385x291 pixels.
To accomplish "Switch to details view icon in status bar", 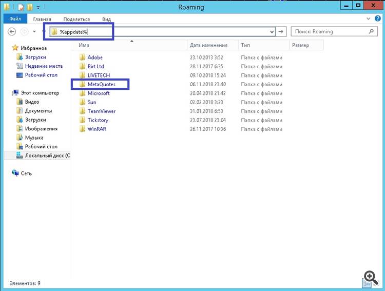I will pyautogui.click(x=367, y=284).
